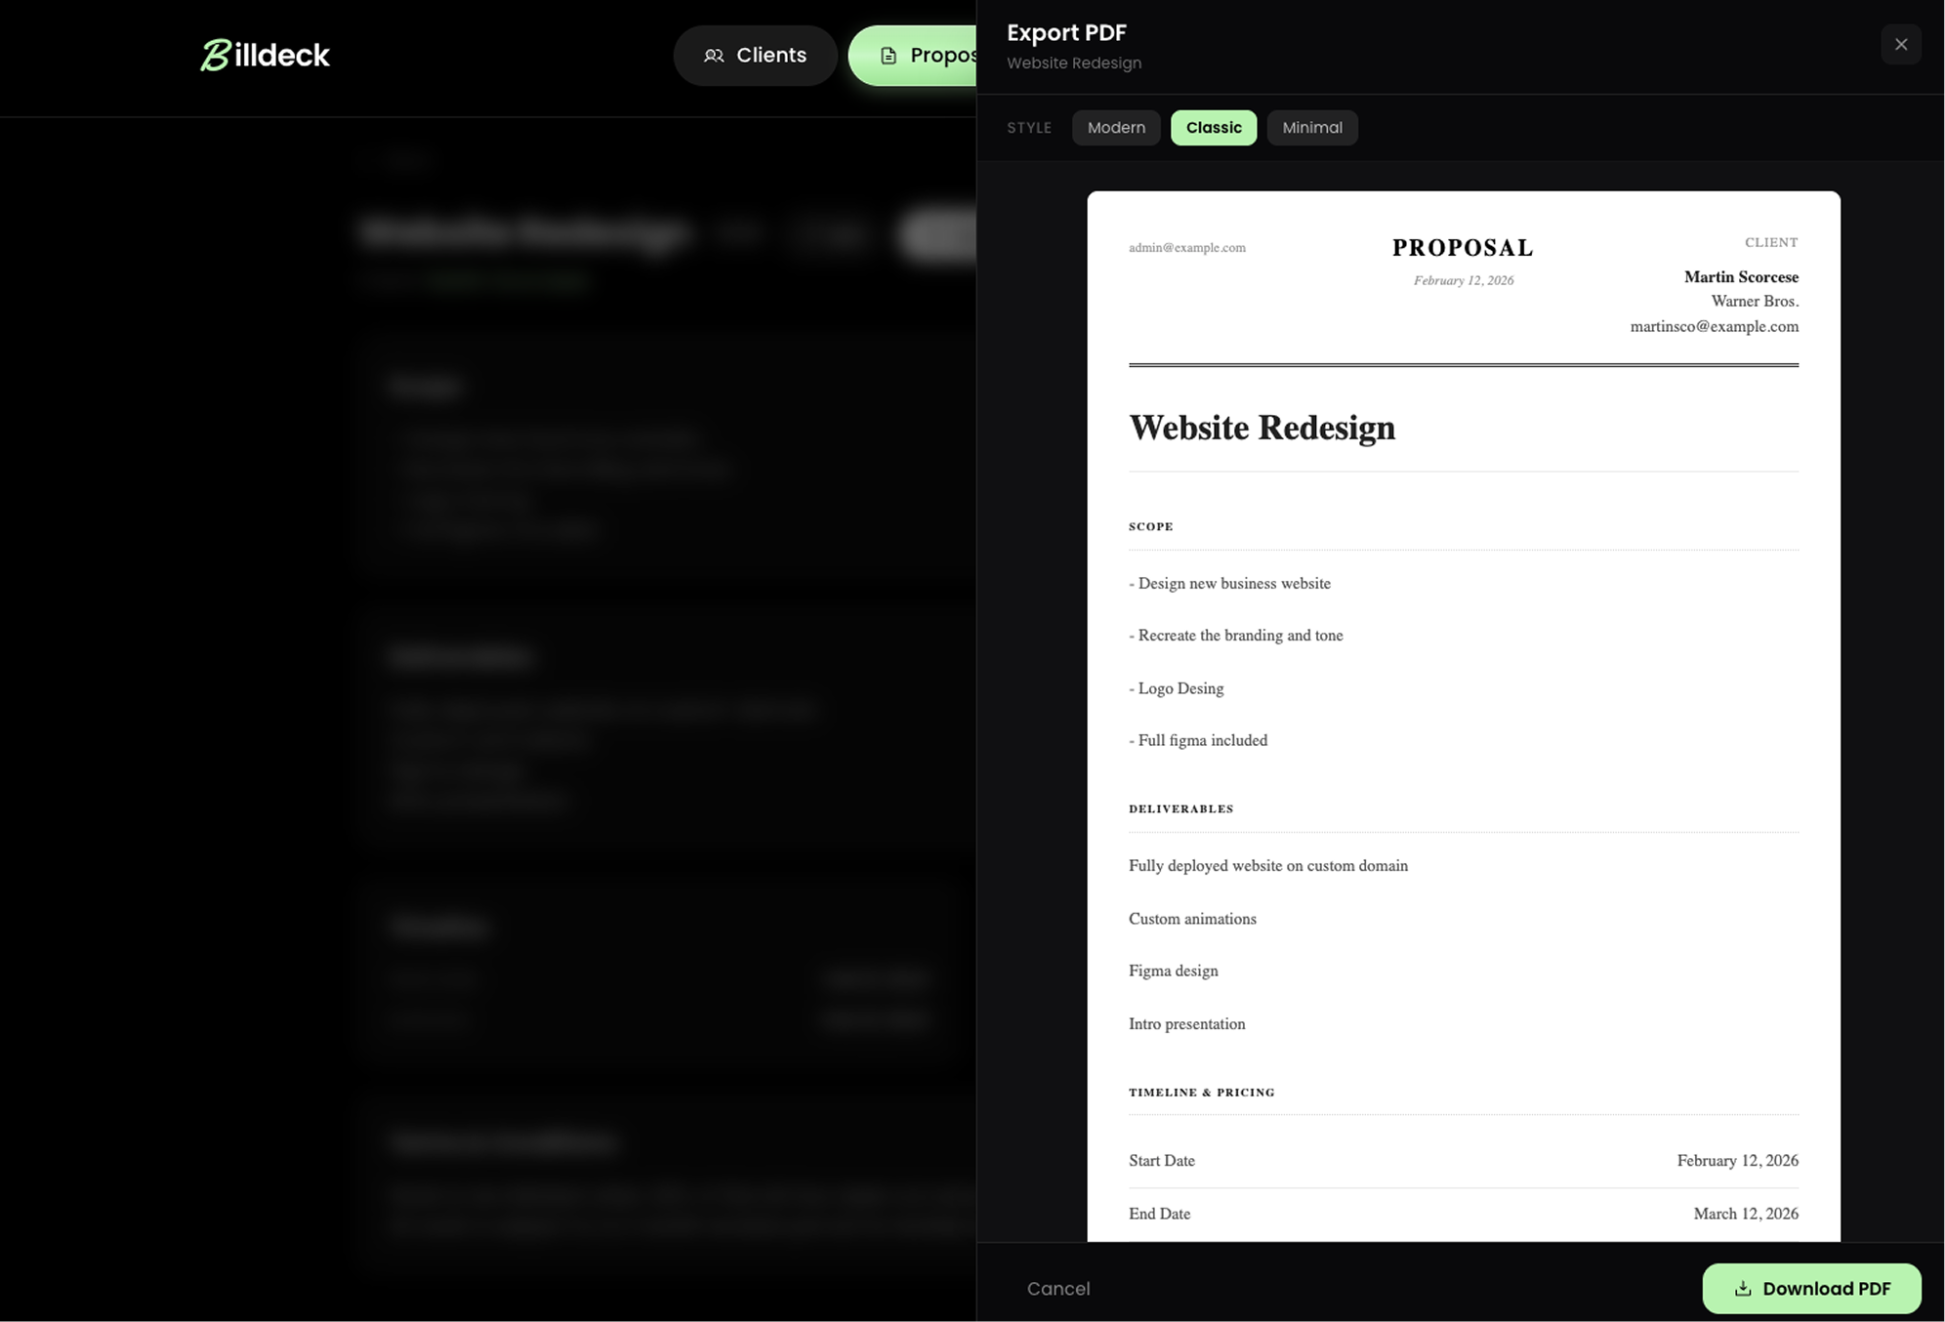This screenshot has width=1945, height=1322.
Task: Select the Modern export style
Action: tap(1116, 127)
